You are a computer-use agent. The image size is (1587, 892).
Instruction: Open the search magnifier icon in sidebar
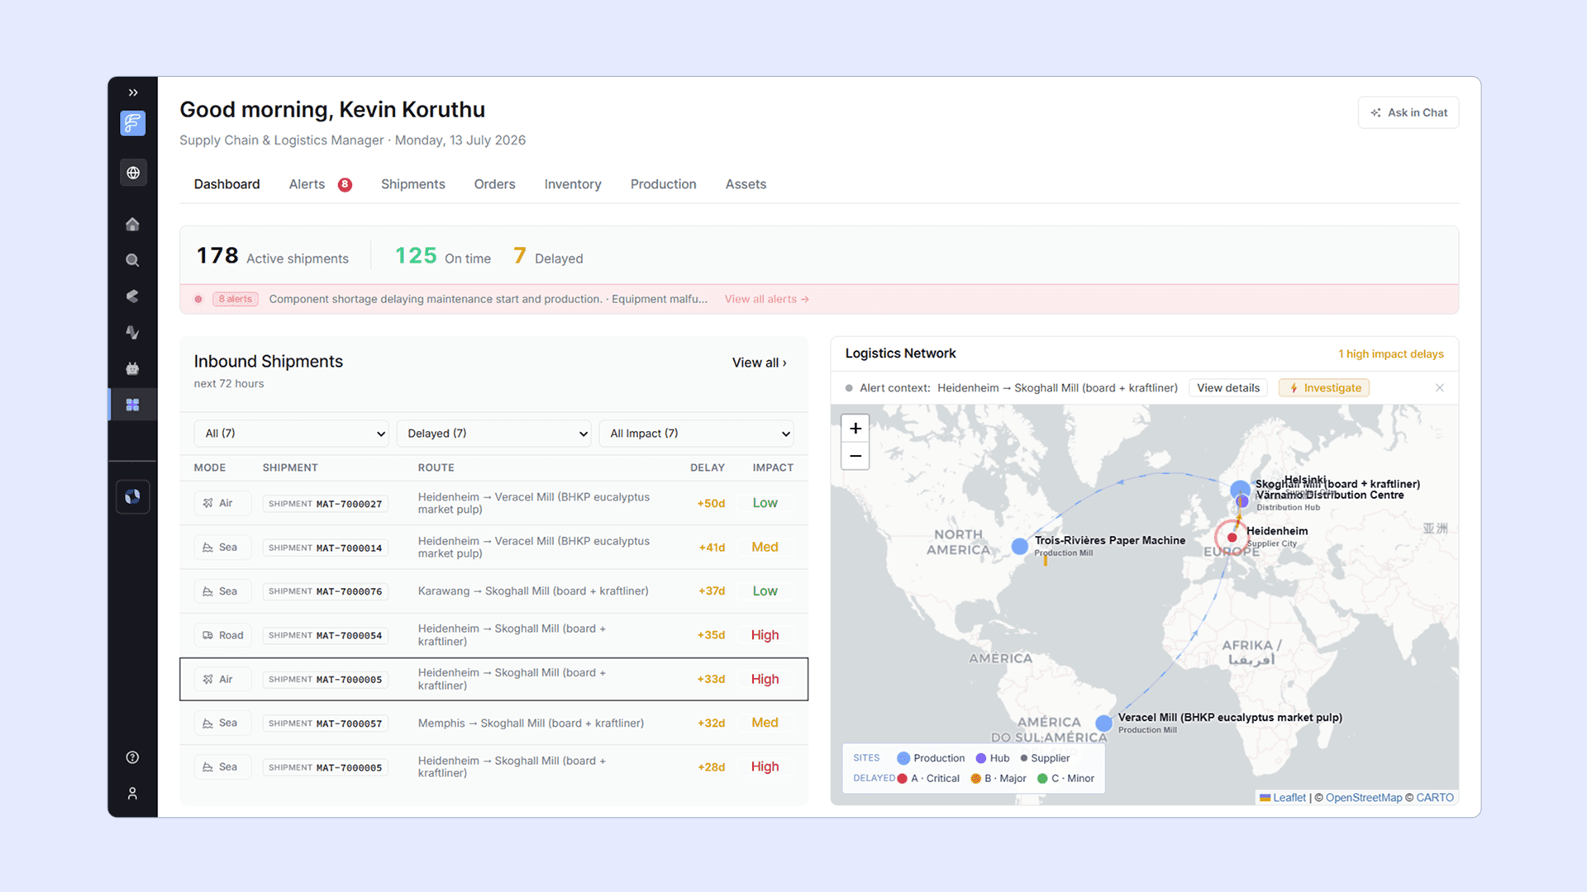click(132, 260)
